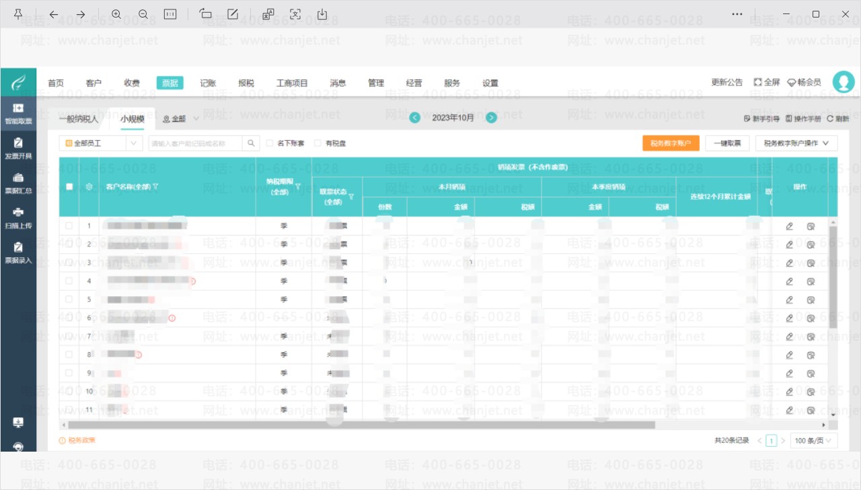Open 智能取票 in the sidebar
Viewport: 861px width, 490px height.
tap(18, 114)
